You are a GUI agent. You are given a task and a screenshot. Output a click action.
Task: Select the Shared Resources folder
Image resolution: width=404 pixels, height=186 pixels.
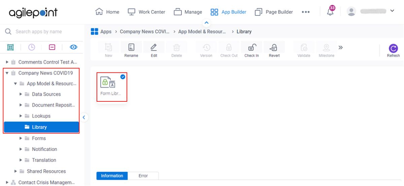pos(46,171)
